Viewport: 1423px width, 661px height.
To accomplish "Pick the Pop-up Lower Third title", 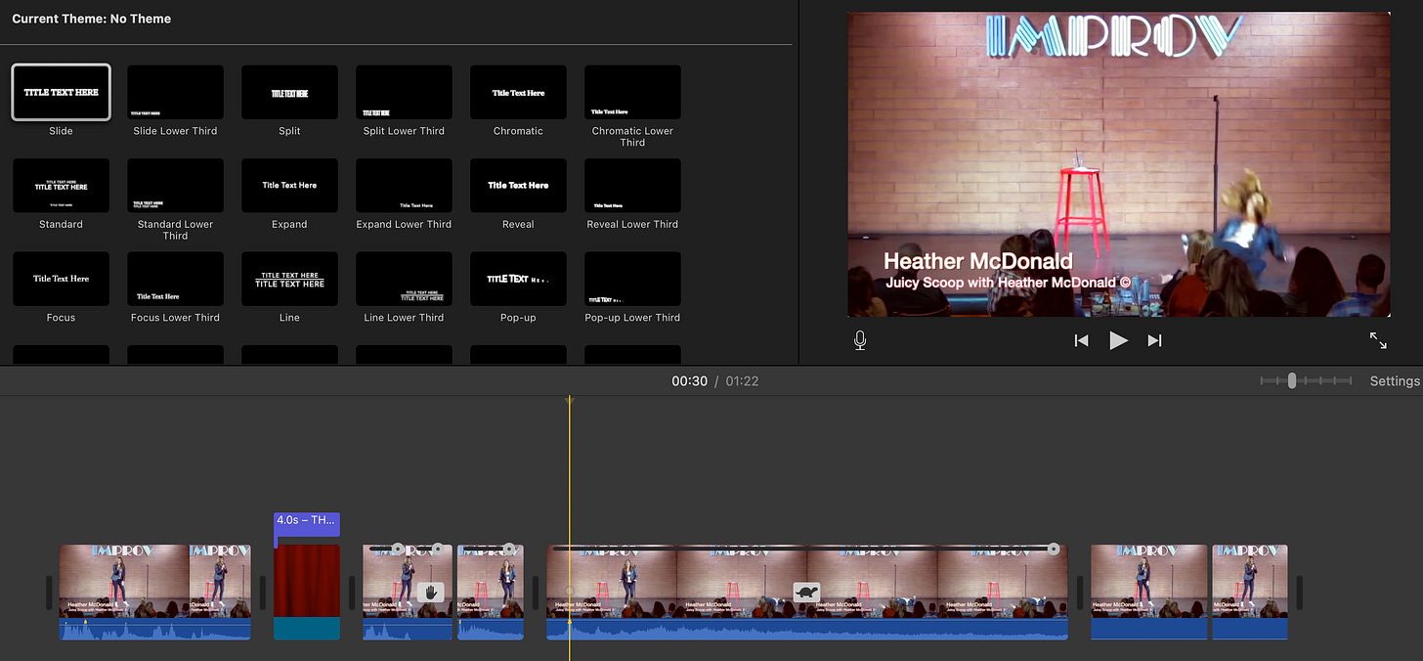I will (632, 279).
